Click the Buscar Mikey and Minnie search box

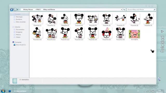coord(141,10)
